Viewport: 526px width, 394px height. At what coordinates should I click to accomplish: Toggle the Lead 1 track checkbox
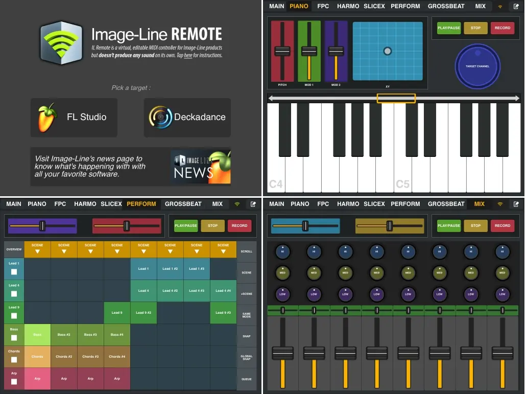coord(14,272)
